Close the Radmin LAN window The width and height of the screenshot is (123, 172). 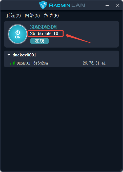point(118,5)
